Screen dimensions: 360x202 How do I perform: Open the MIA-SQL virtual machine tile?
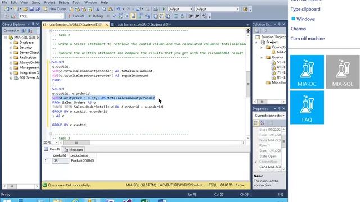coord(343,72)
